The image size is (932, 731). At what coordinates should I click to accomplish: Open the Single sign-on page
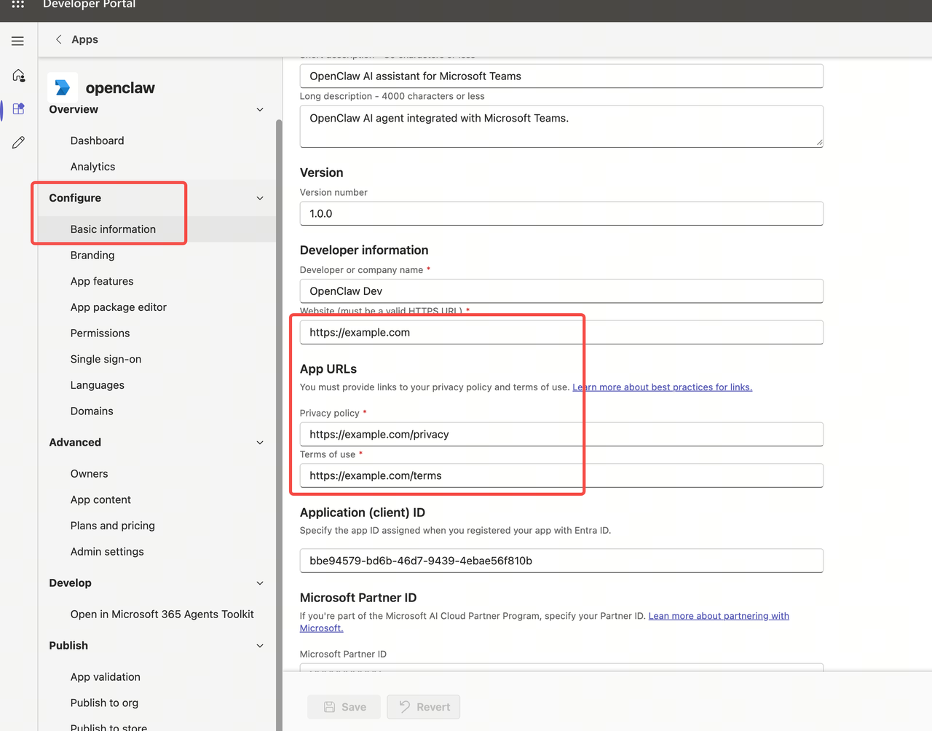106,360
